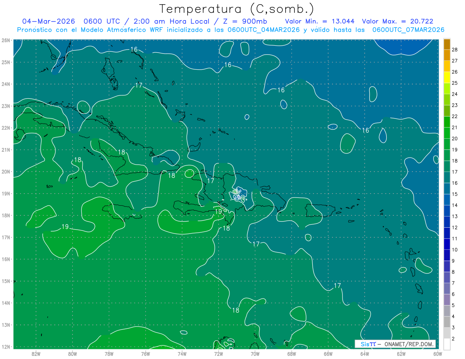
Task: Click the 62W longitude axis label
Action: [401, 353]
